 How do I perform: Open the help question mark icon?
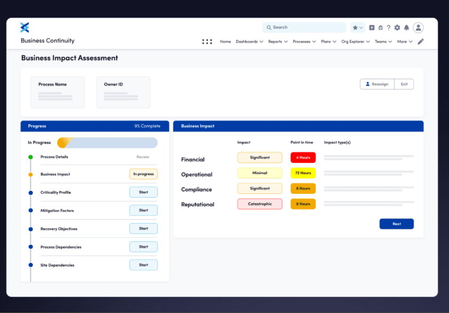(x=389, y=27)
